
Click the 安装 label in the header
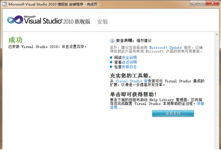[x=102, y=22]
